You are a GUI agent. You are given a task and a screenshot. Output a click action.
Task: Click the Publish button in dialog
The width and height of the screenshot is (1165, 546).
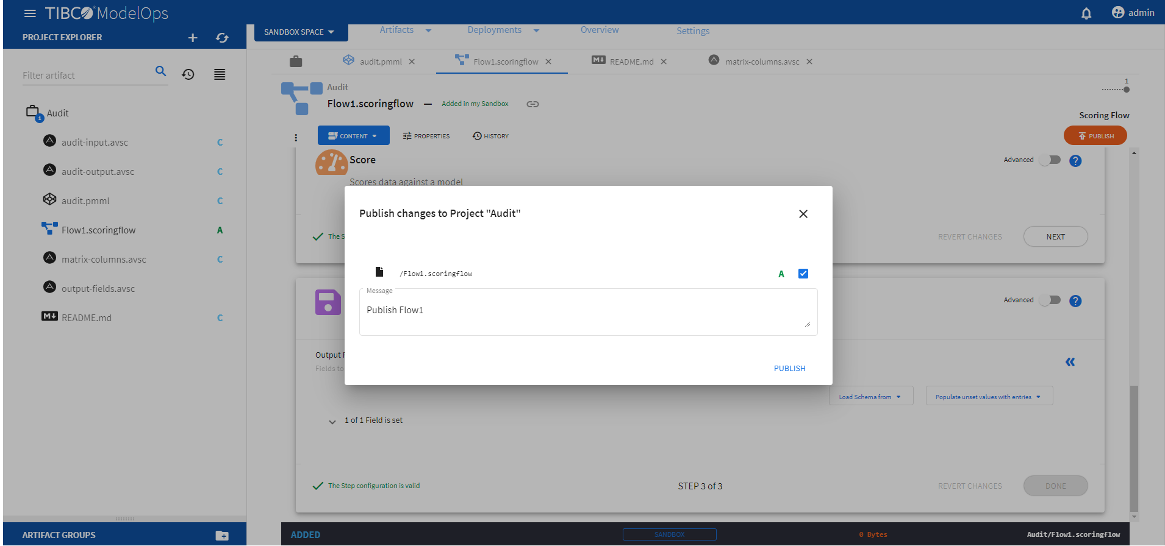[789, 369]
